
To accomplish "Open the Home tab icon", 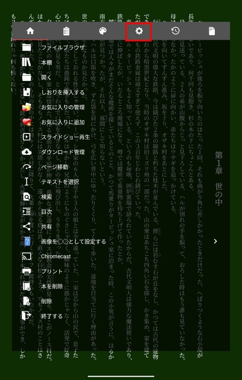I will point(30,31).
